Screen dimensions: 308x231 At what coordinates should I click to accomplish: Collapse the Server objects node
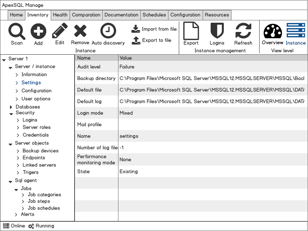[x=10, y=144]
